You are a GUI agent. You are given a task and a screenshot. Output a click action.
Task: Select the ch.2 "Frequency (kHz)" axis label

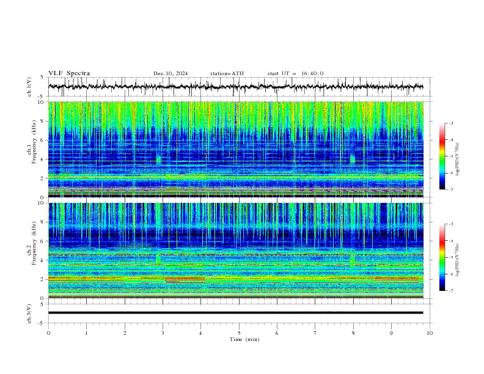click(34, 243)
